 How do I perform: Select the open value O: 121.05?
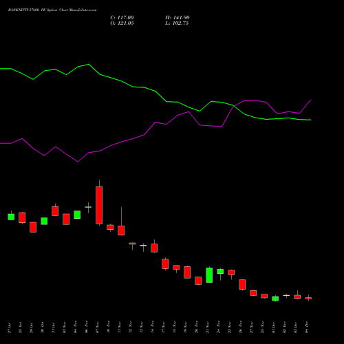pos(122,23)
